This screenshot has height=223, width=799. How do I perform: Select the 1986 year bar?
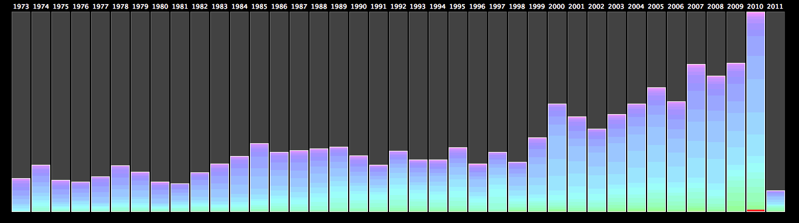click(279, 182)
